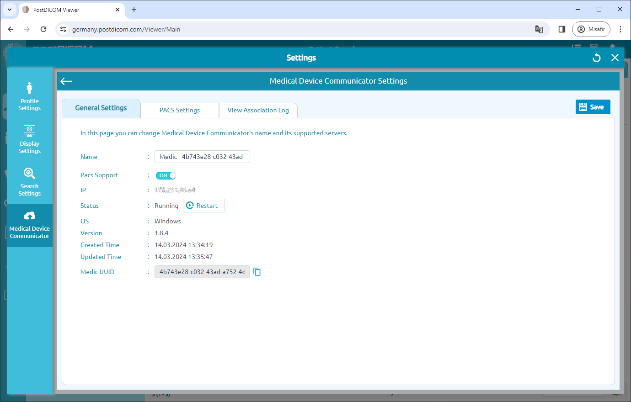Save the Medical Device Communicator settings

pyautogui.click(x=593, y=106)
